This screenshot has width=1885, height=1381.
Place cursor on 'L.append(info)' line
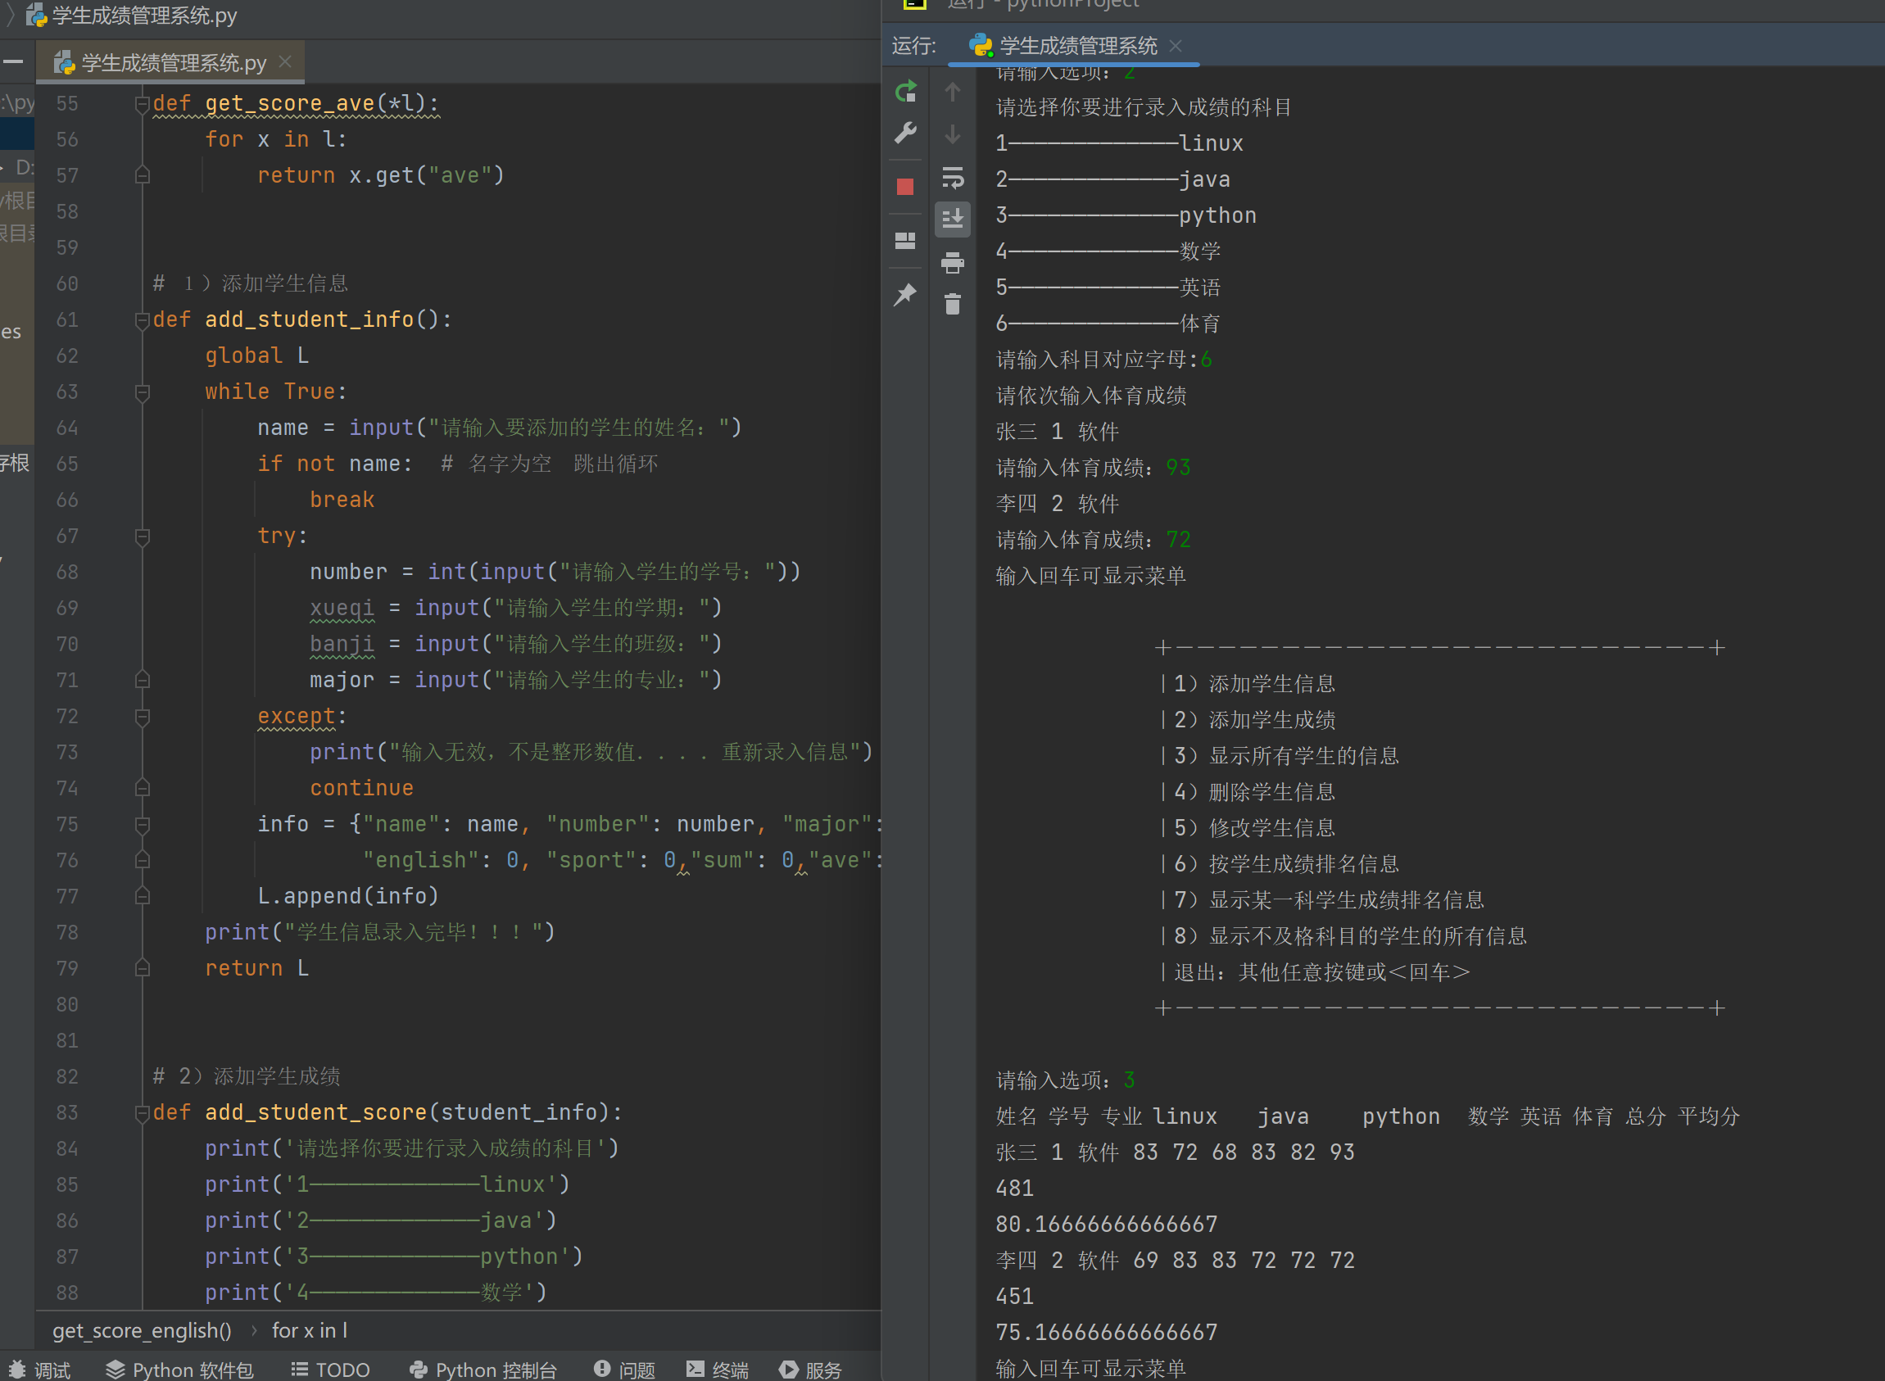click(x=347, y=896)
